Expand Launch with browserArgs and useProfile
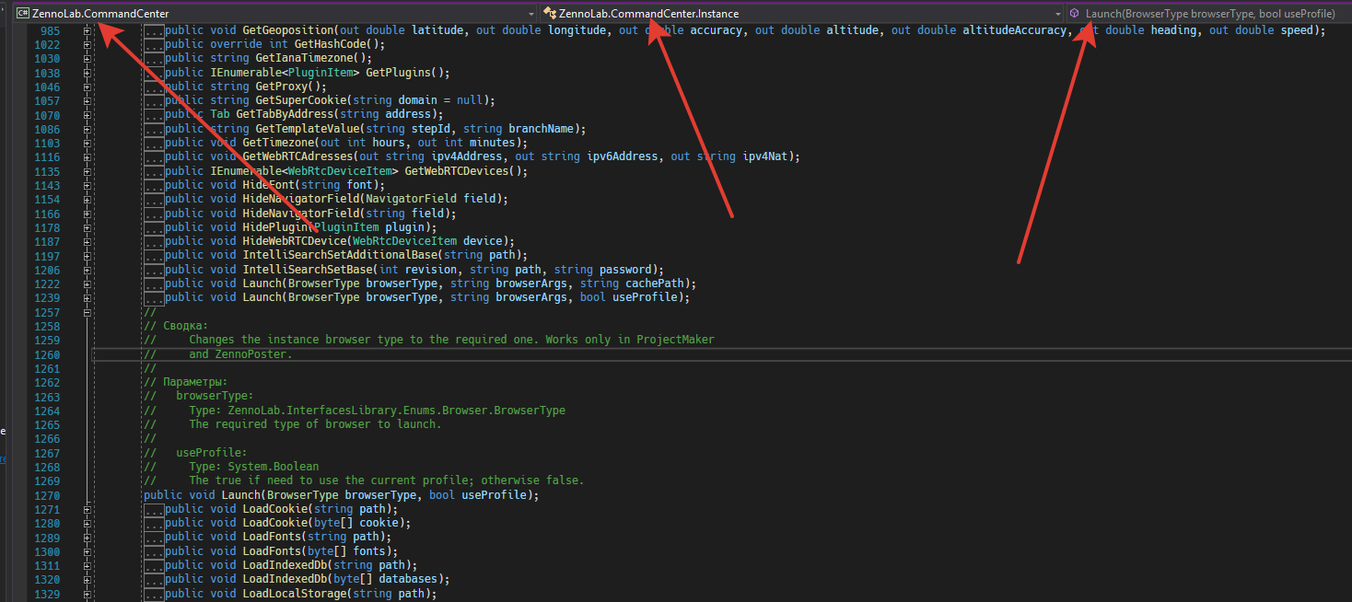Image resolution: width=1352 pixels, height=602 pixels. point(87,297)
